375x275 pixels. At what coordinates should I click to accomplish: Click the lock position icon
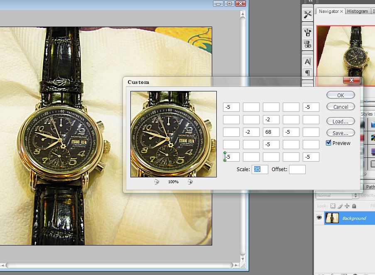coord(347,206)
